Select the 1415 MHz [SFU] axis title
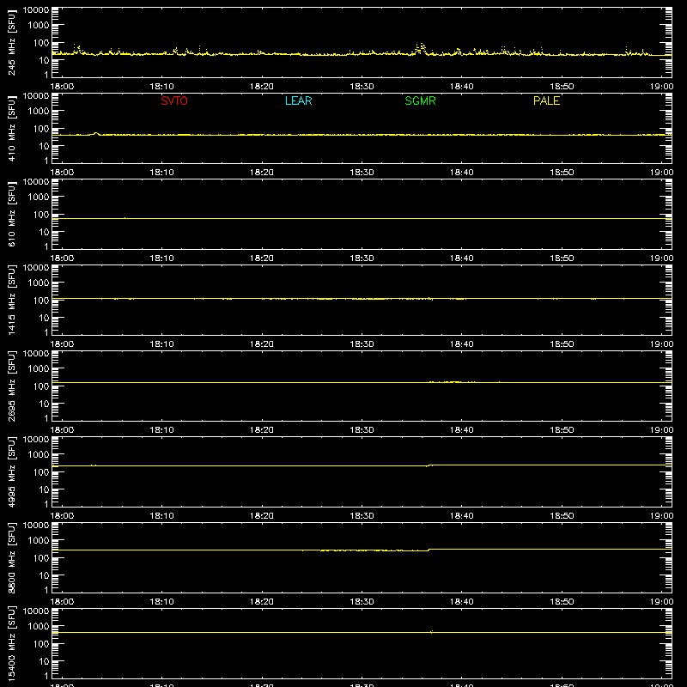The height and width of the screenshot is (687, 687). click(11, 300)
